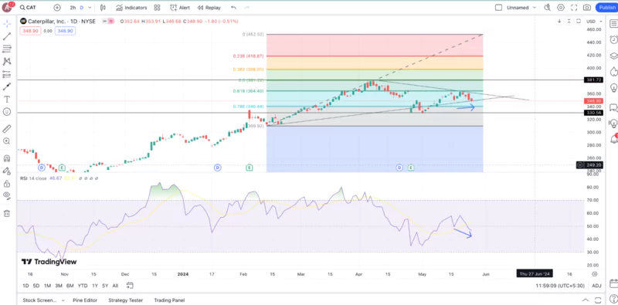
Task: Select the 6M date range
Action: (x=70, y=286)
